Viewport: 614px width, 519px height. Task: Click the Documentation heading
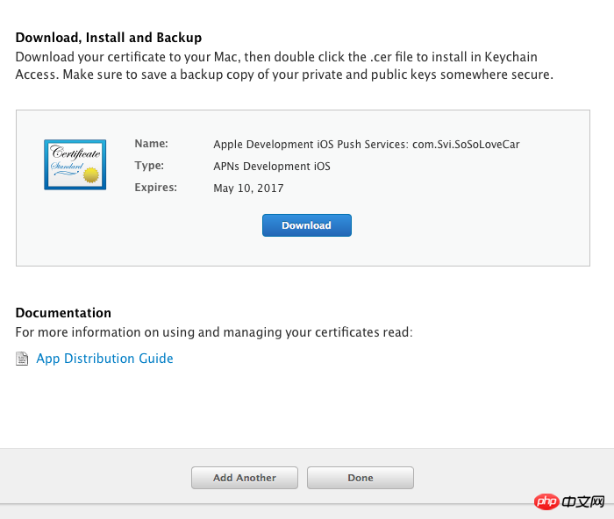(63, 313)
